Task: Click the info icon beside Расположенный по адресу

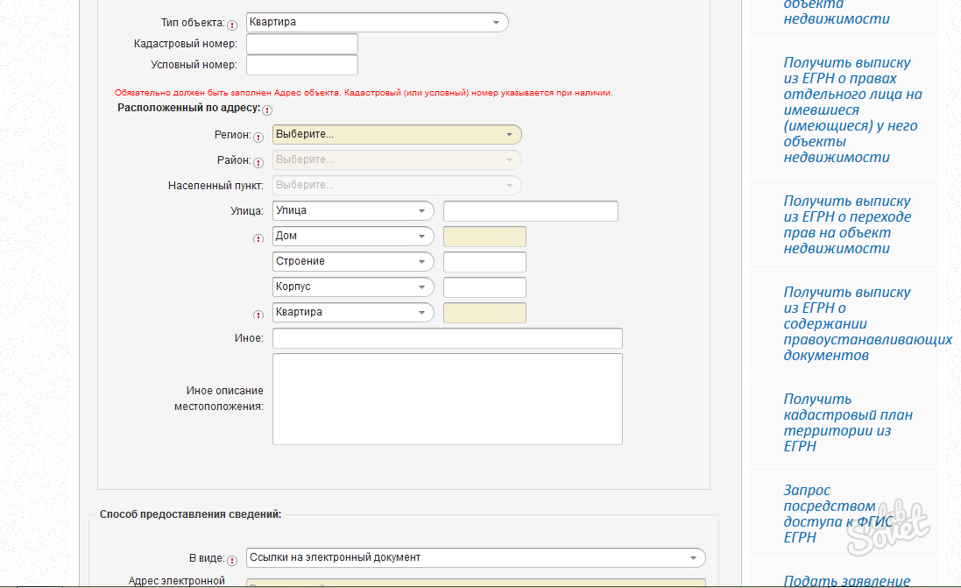Action: point(267,110)
